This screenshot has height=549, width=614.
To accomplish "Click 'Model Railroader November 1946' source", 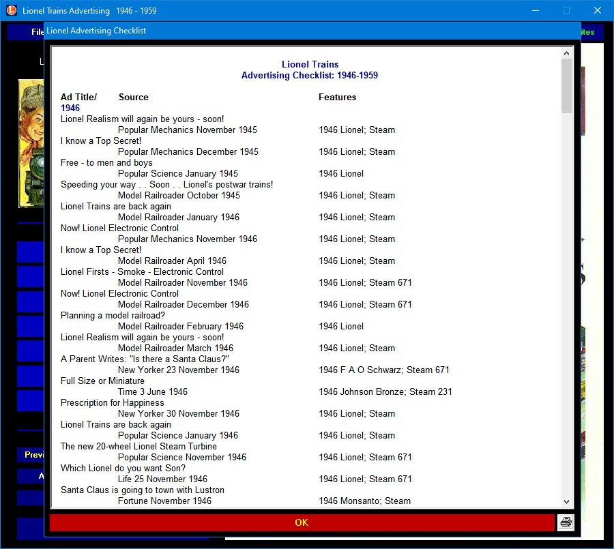I will coord(183,283).
